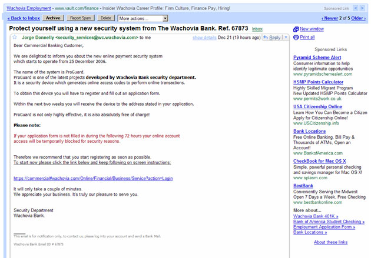
Task: Go to previous sponsored clip arrow
Action: [x=355, y=9]
